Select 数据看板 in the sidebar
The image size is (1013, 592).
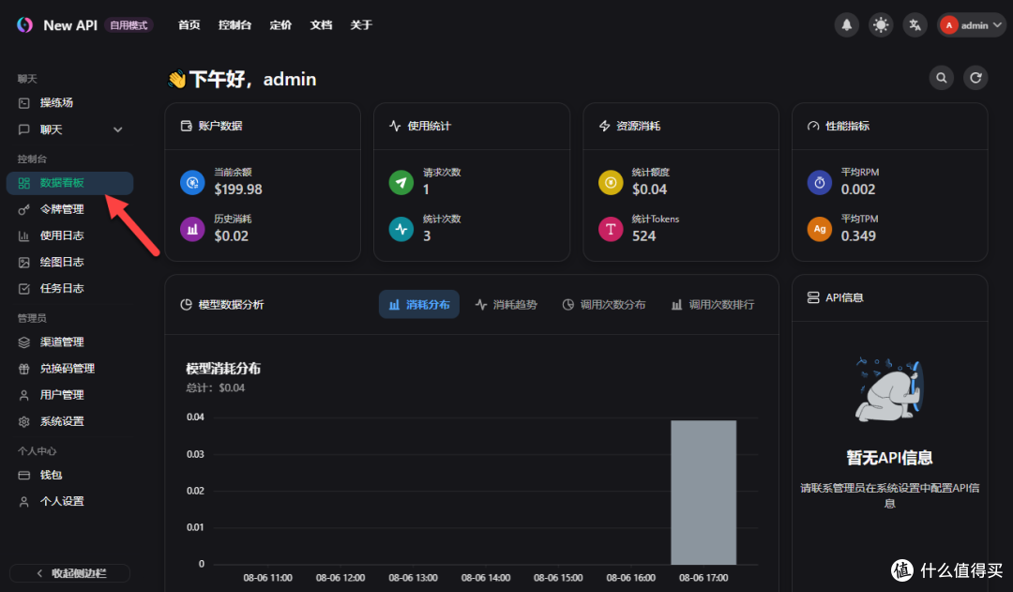69,183
